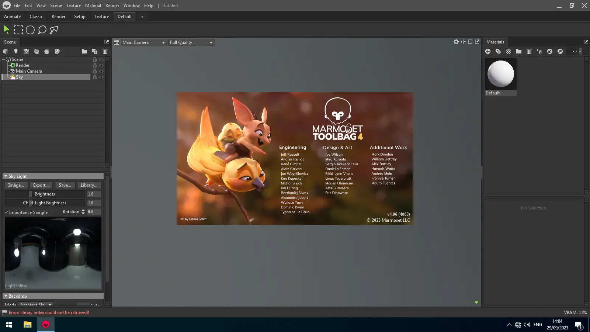Duplicate the selected object in Scene toolbar
Screen dimensions: 590x332
pos(95,51)
